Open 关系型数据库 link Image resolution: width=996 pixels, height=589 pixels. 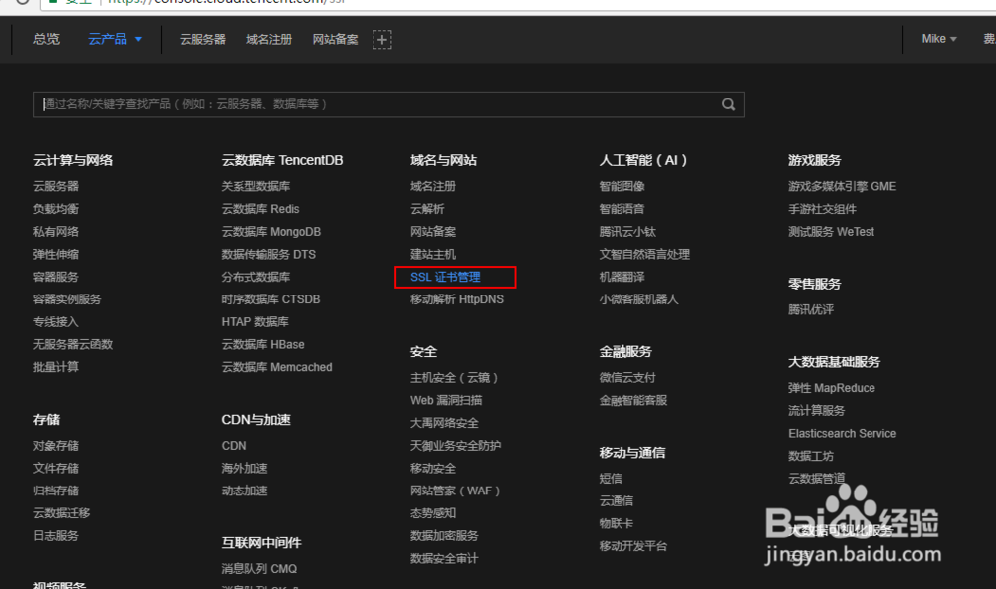[x=255, y=187]
